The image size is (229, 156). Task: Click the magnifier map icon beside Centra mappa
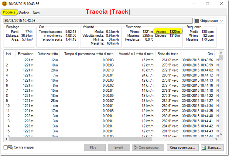click(11, 147)
